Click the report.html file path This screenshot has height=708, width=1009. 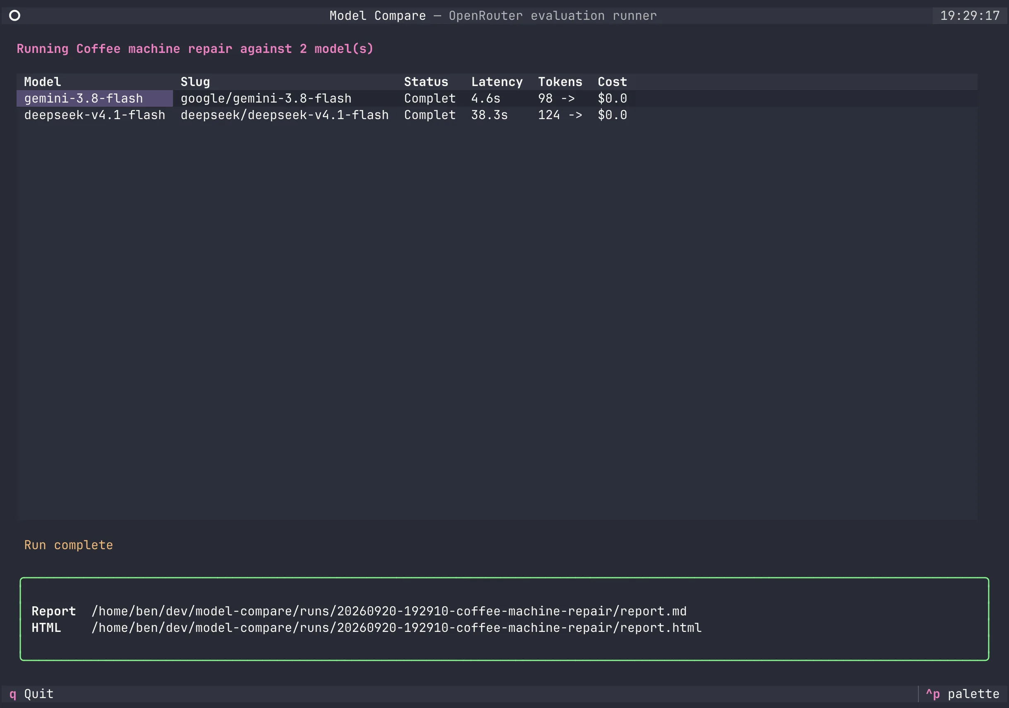point(396,628)
